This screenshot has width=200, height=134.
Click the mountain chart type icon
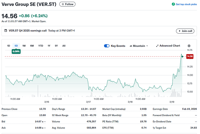click(x=131, y=46)
